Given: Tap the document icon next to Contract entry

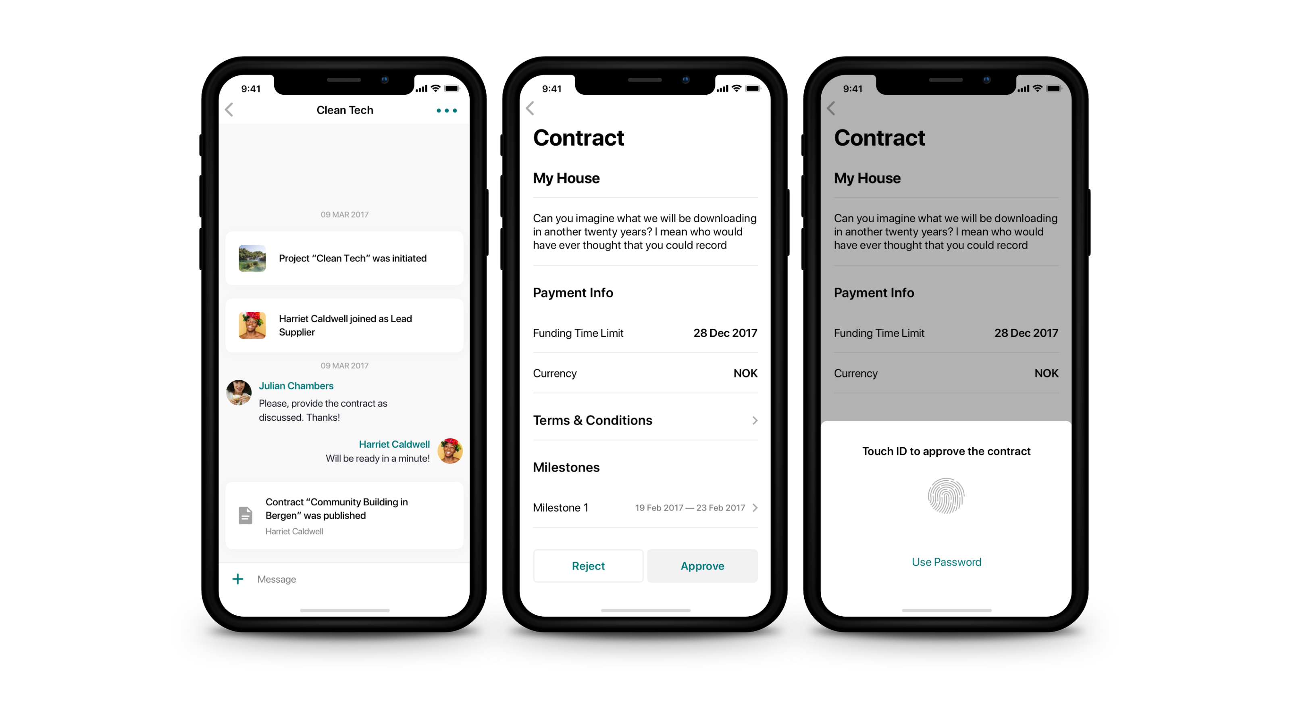Looking at the screenshot, I should (247, 514).
